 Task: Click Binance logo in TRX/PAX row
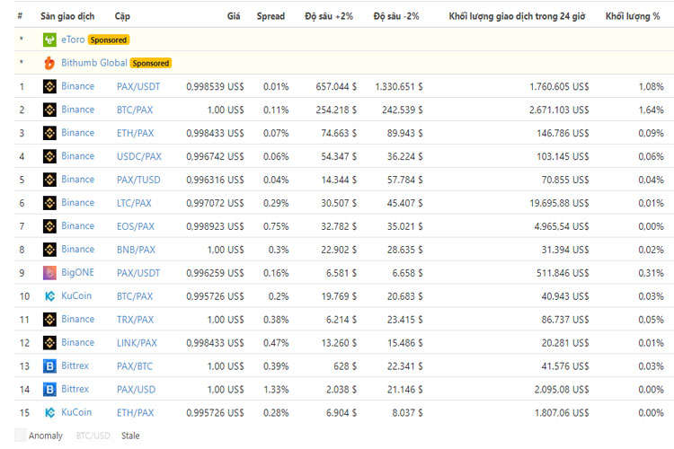49,320
